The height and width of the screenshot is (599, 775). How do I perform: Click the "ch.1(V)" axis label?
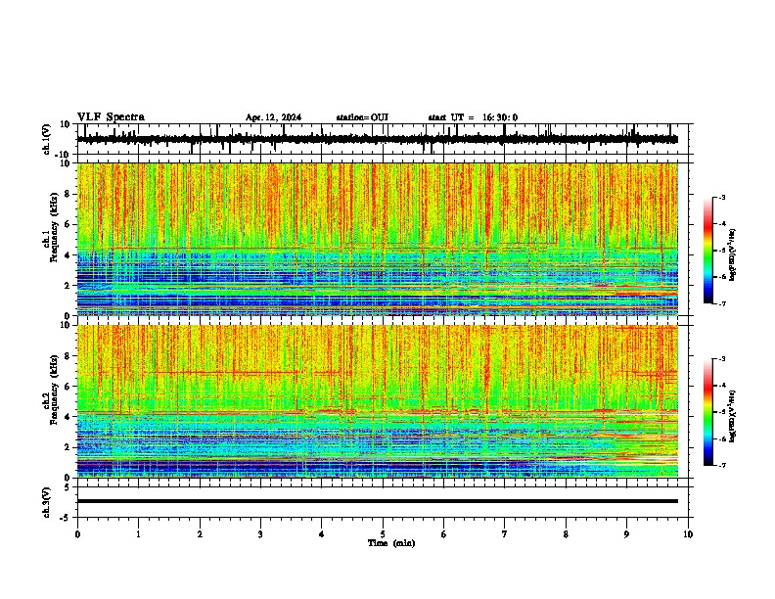click(47, 139)
